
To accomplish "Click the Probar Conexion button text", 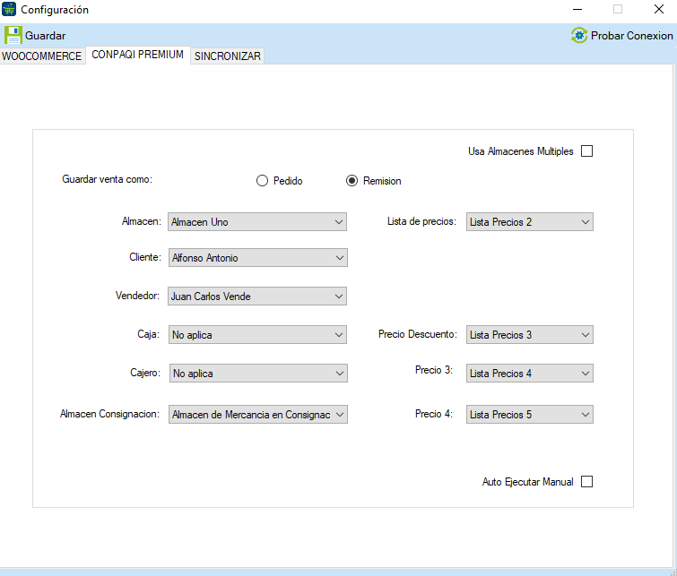I will point(631,35).
